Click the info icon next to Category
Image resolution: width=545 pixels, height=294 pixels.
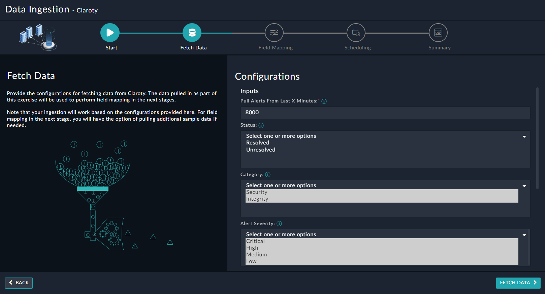268,175
